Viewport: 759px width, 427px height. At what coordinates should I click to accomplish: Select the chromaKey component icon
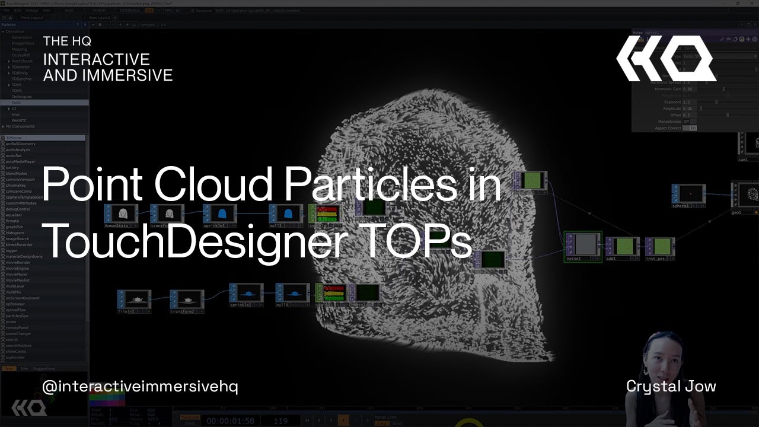point(3,186)
